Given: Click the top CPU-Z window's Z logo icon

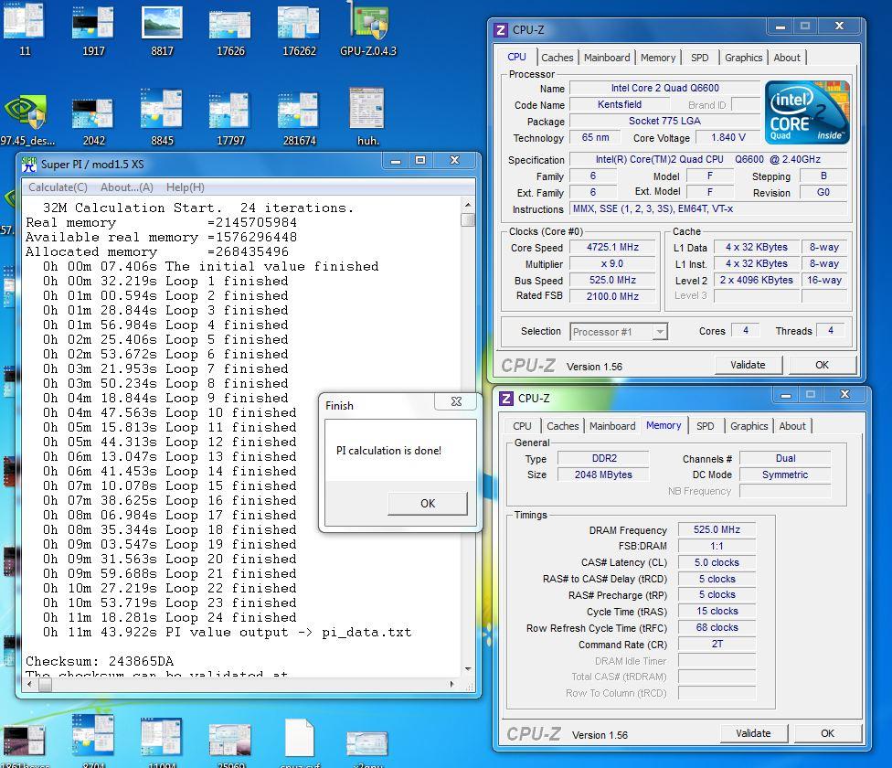Looking at the screenshot, I should pyautogui.click(x=501, y=30).
